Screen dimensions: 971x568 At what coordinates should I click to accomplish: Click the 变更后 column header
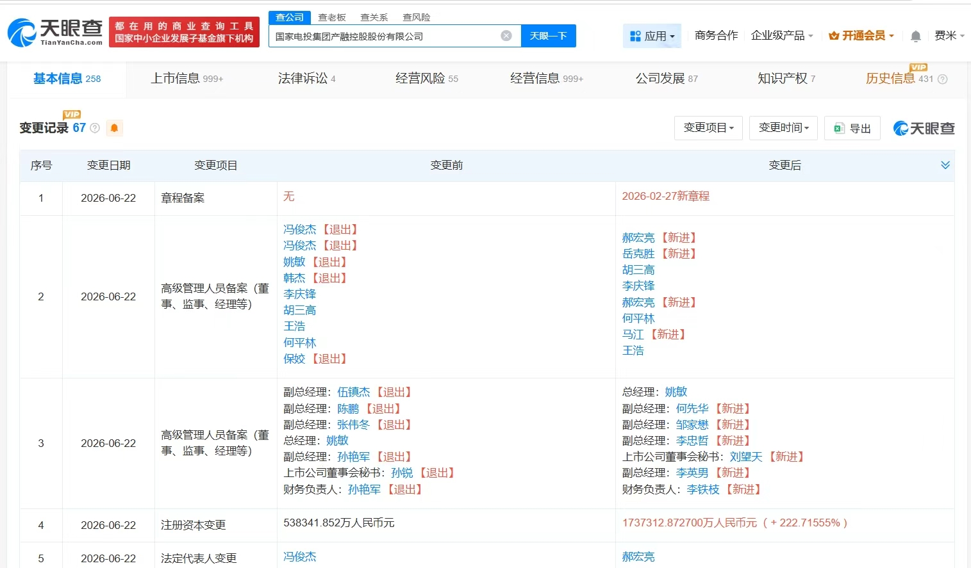(784, 165)
